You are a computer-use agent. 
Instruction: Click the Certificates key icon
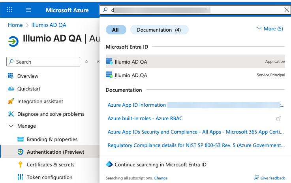21,164
